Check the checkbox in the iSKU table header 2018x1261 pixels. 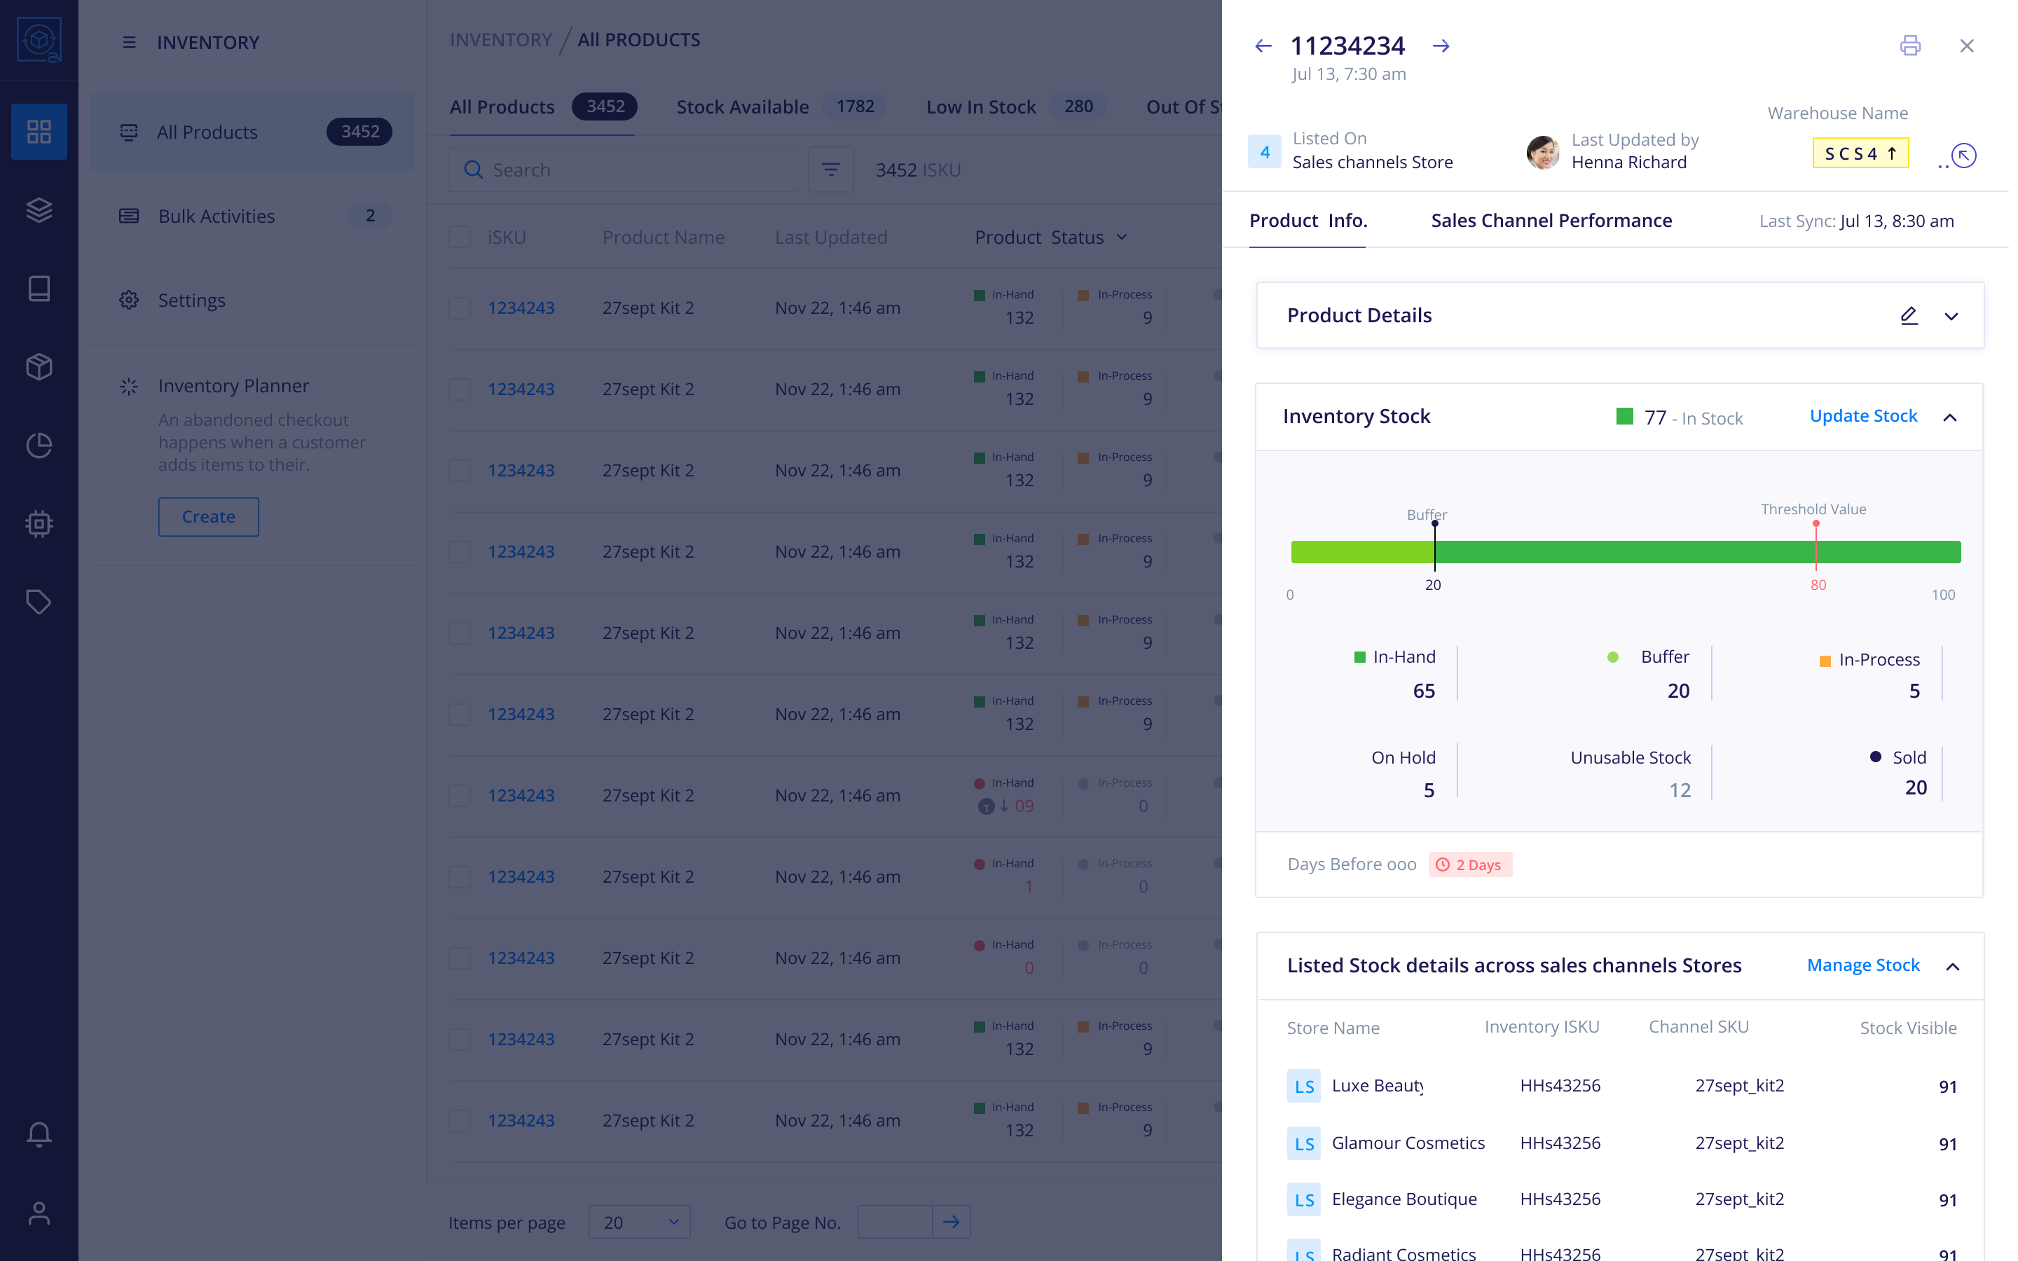(x=460, y=237)
